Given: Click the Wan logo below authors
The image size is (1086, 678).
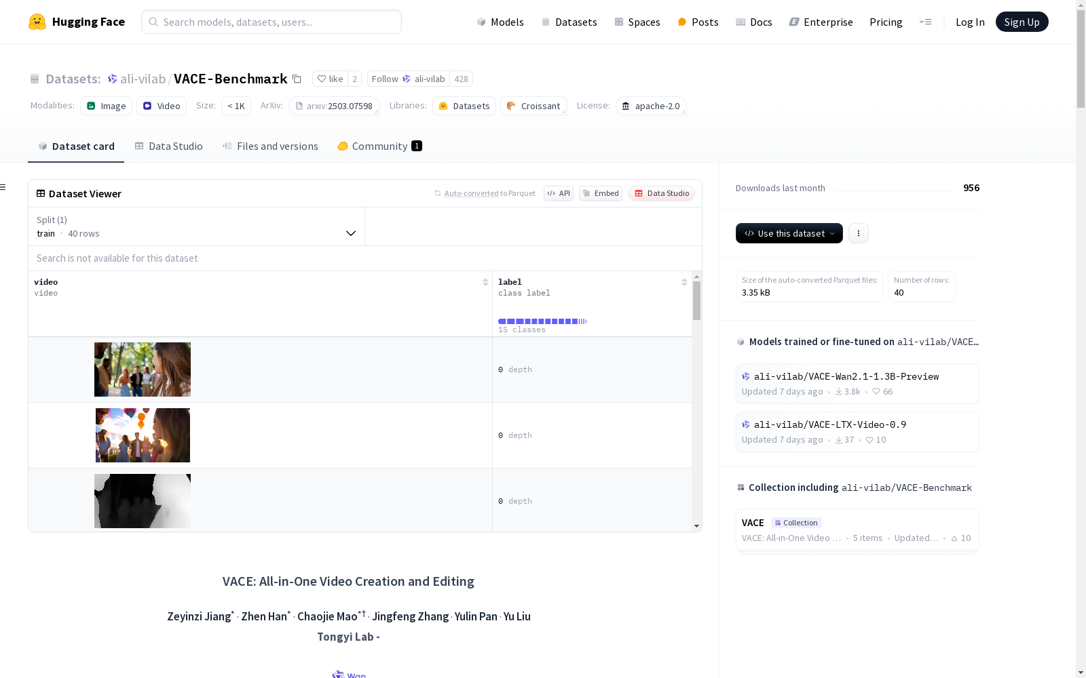Looking at the screenshot, I should 349,675.
